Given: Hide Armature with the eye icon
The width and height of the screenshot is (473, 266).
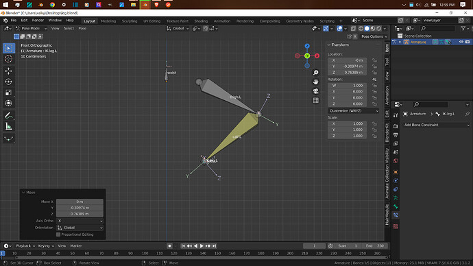Looking at the screenshot, I should [461, 42].
